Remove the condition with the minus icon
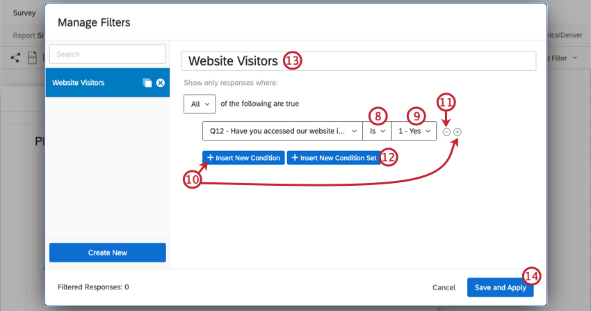591x311 pixels. 446,131
